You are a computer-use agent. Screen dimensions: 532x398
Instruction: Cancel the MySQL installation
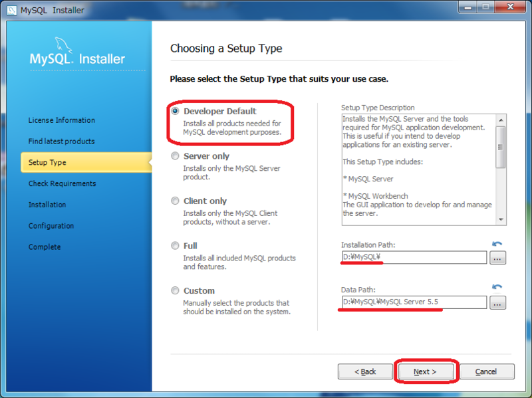point(487,371)
